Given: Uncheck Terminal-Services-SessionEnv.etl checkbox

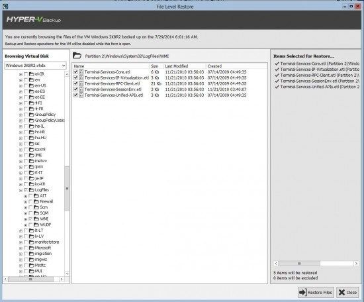Looking at the screenshot, I should [x=75, y=89].
